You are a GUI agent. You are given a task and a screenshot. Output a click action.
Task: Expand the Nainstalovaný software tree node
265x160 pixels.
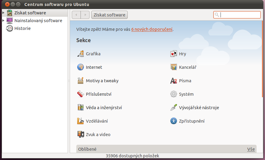(x=3, y=21)
